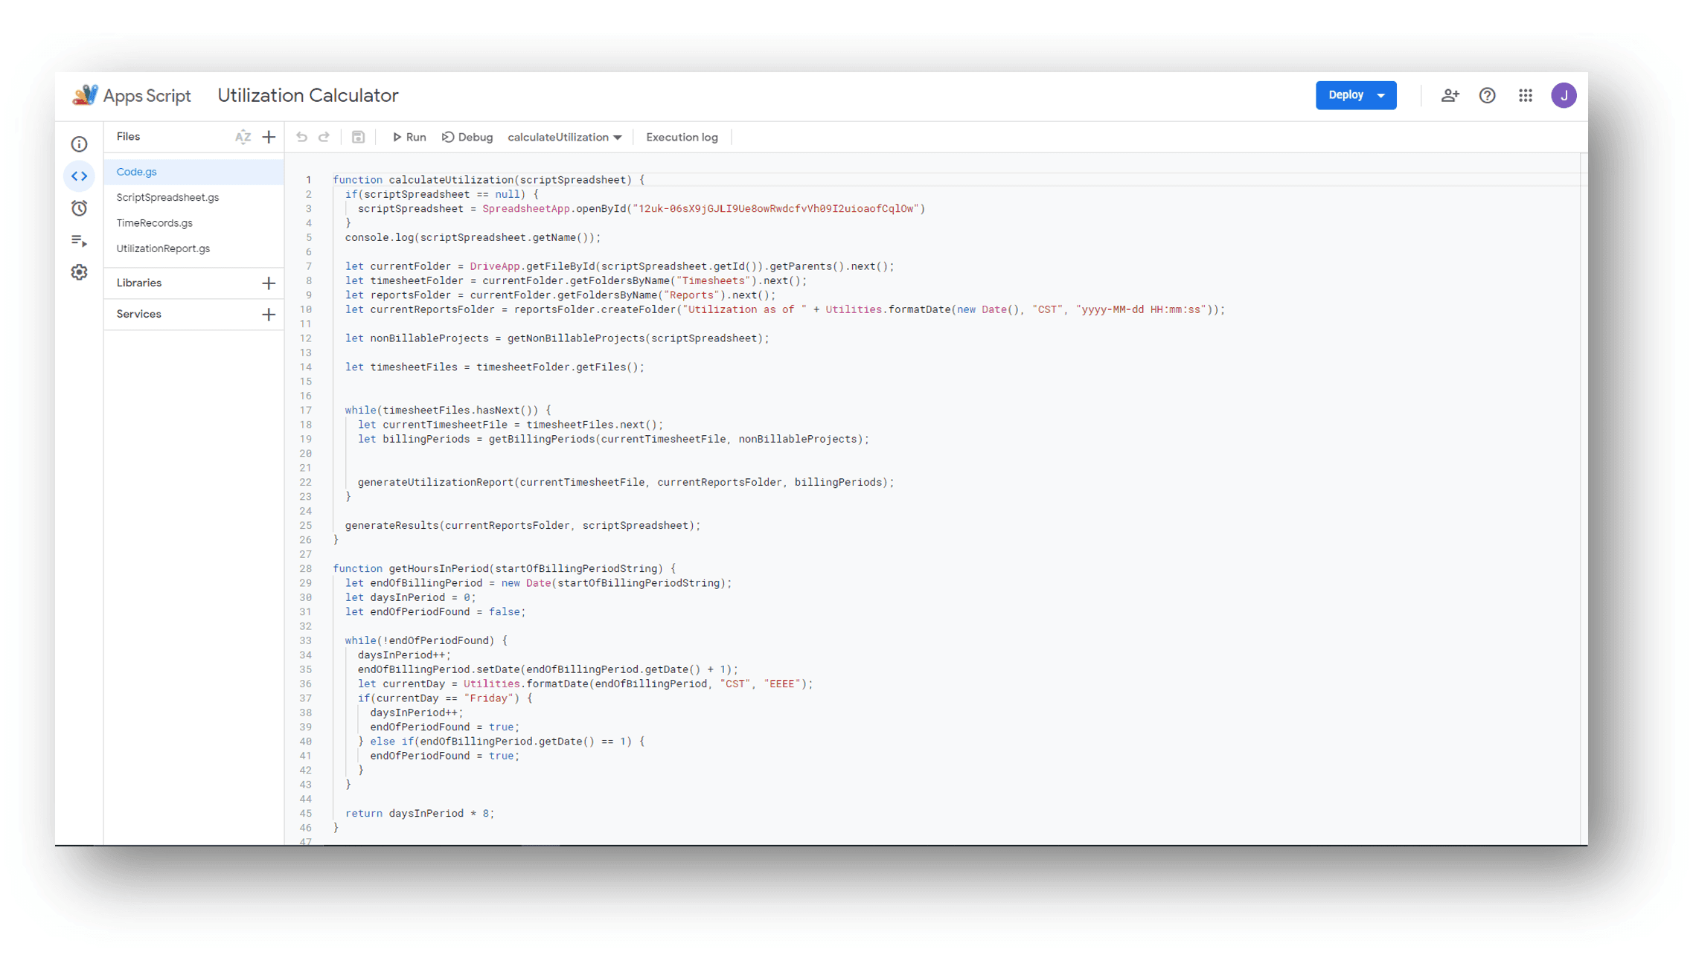Image resolution: width=1696 pixels, height=958 pixels.
Task: Click the "return daysInPeriod * 8;" line
Action: pos(420,814)
